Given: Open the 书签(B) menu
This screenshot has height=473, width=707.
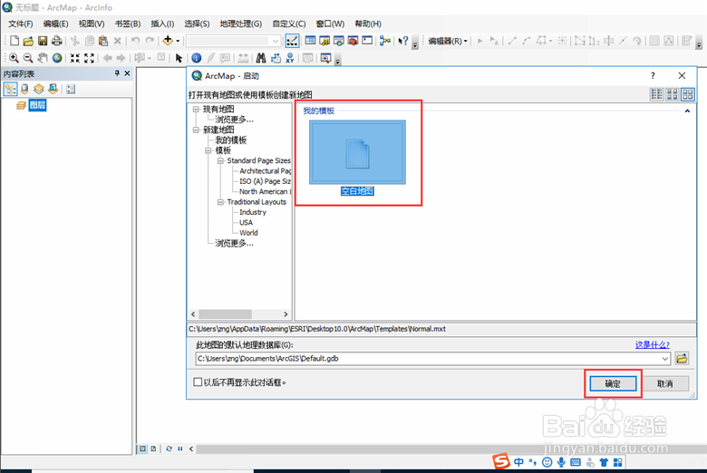Looking at the screenshot, I should click(x=128, y=24).
